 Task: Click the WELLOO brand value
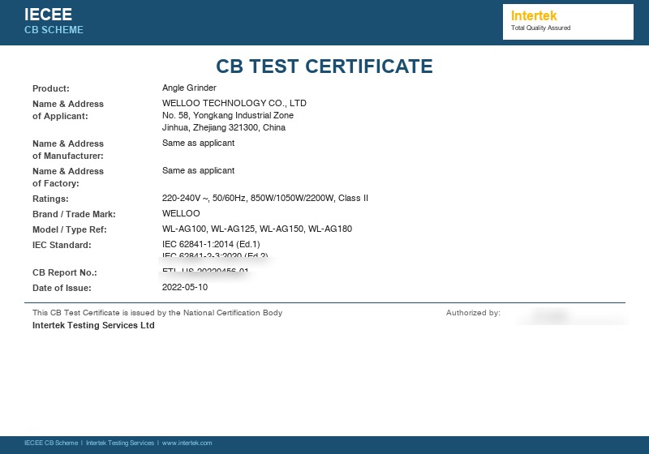coord(181,213)
